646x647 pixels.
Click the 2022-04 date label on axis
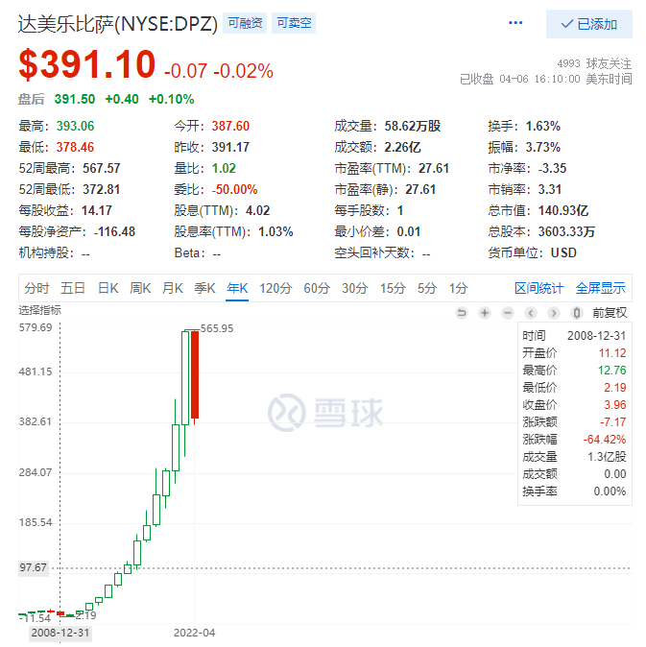(x=194, y=633)
